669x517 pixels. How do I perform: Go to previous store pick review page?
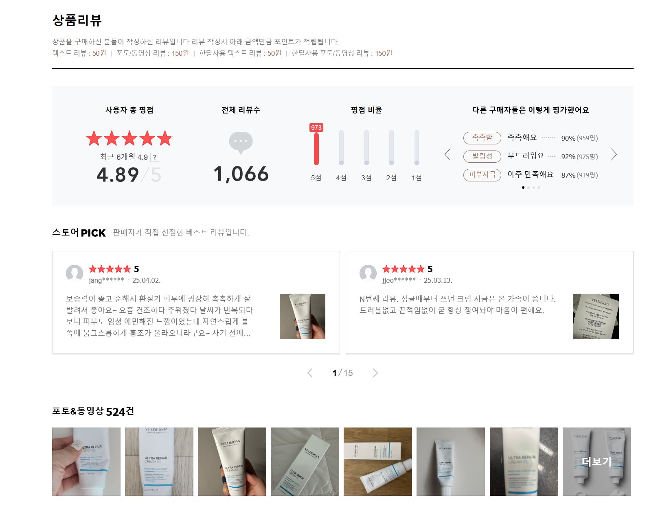point(310,373)
